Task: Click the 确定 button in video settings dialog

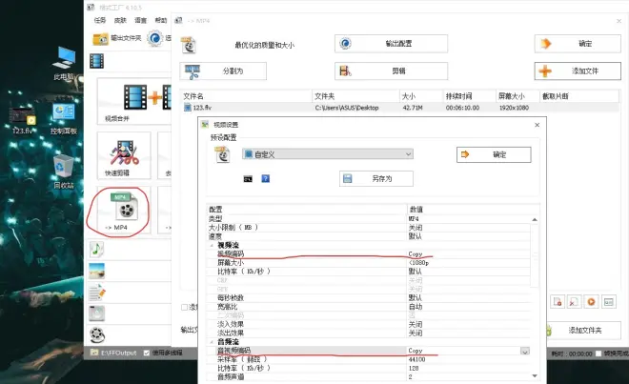Action: [494, 154]
